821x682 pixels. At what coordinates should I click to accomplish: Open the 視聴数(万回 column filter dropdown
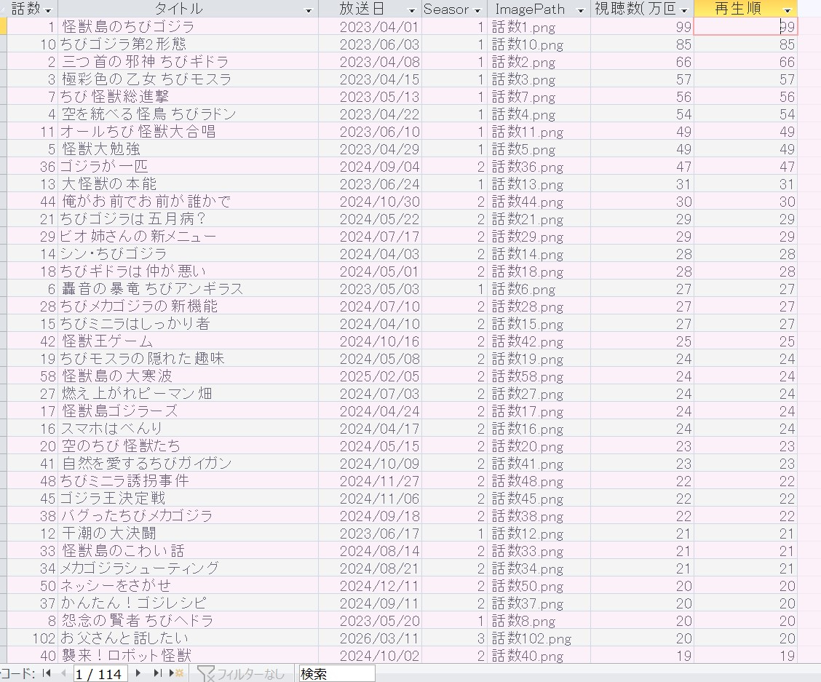[x=684, y=10]
